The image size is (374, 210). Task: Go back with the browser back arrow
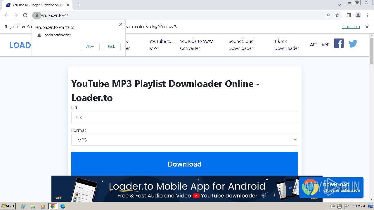click(x=6, y=15)
